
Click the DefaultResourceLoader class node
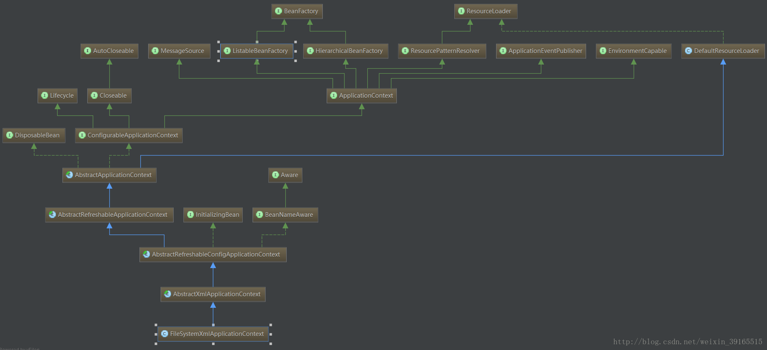coord(723,51)
